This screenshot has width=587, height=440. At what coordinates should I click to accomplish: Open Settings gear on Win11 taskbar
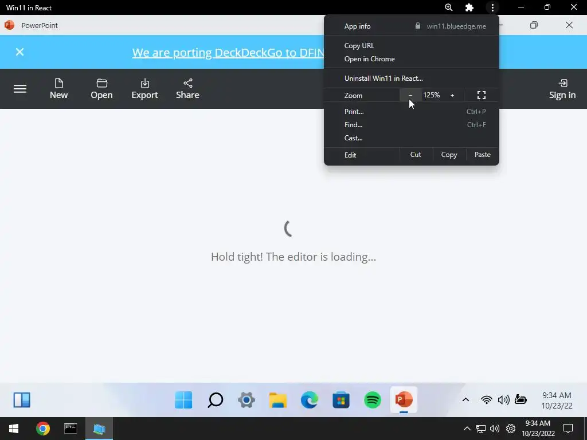click(246, 400)
